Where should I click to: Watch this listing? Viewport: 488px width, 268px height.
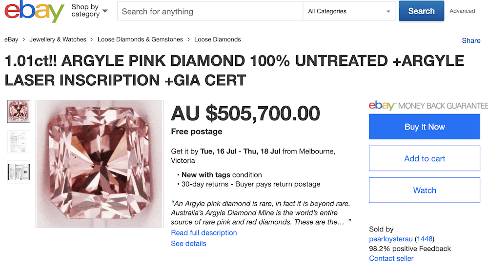pyautogui.click(x=425, y=190)
